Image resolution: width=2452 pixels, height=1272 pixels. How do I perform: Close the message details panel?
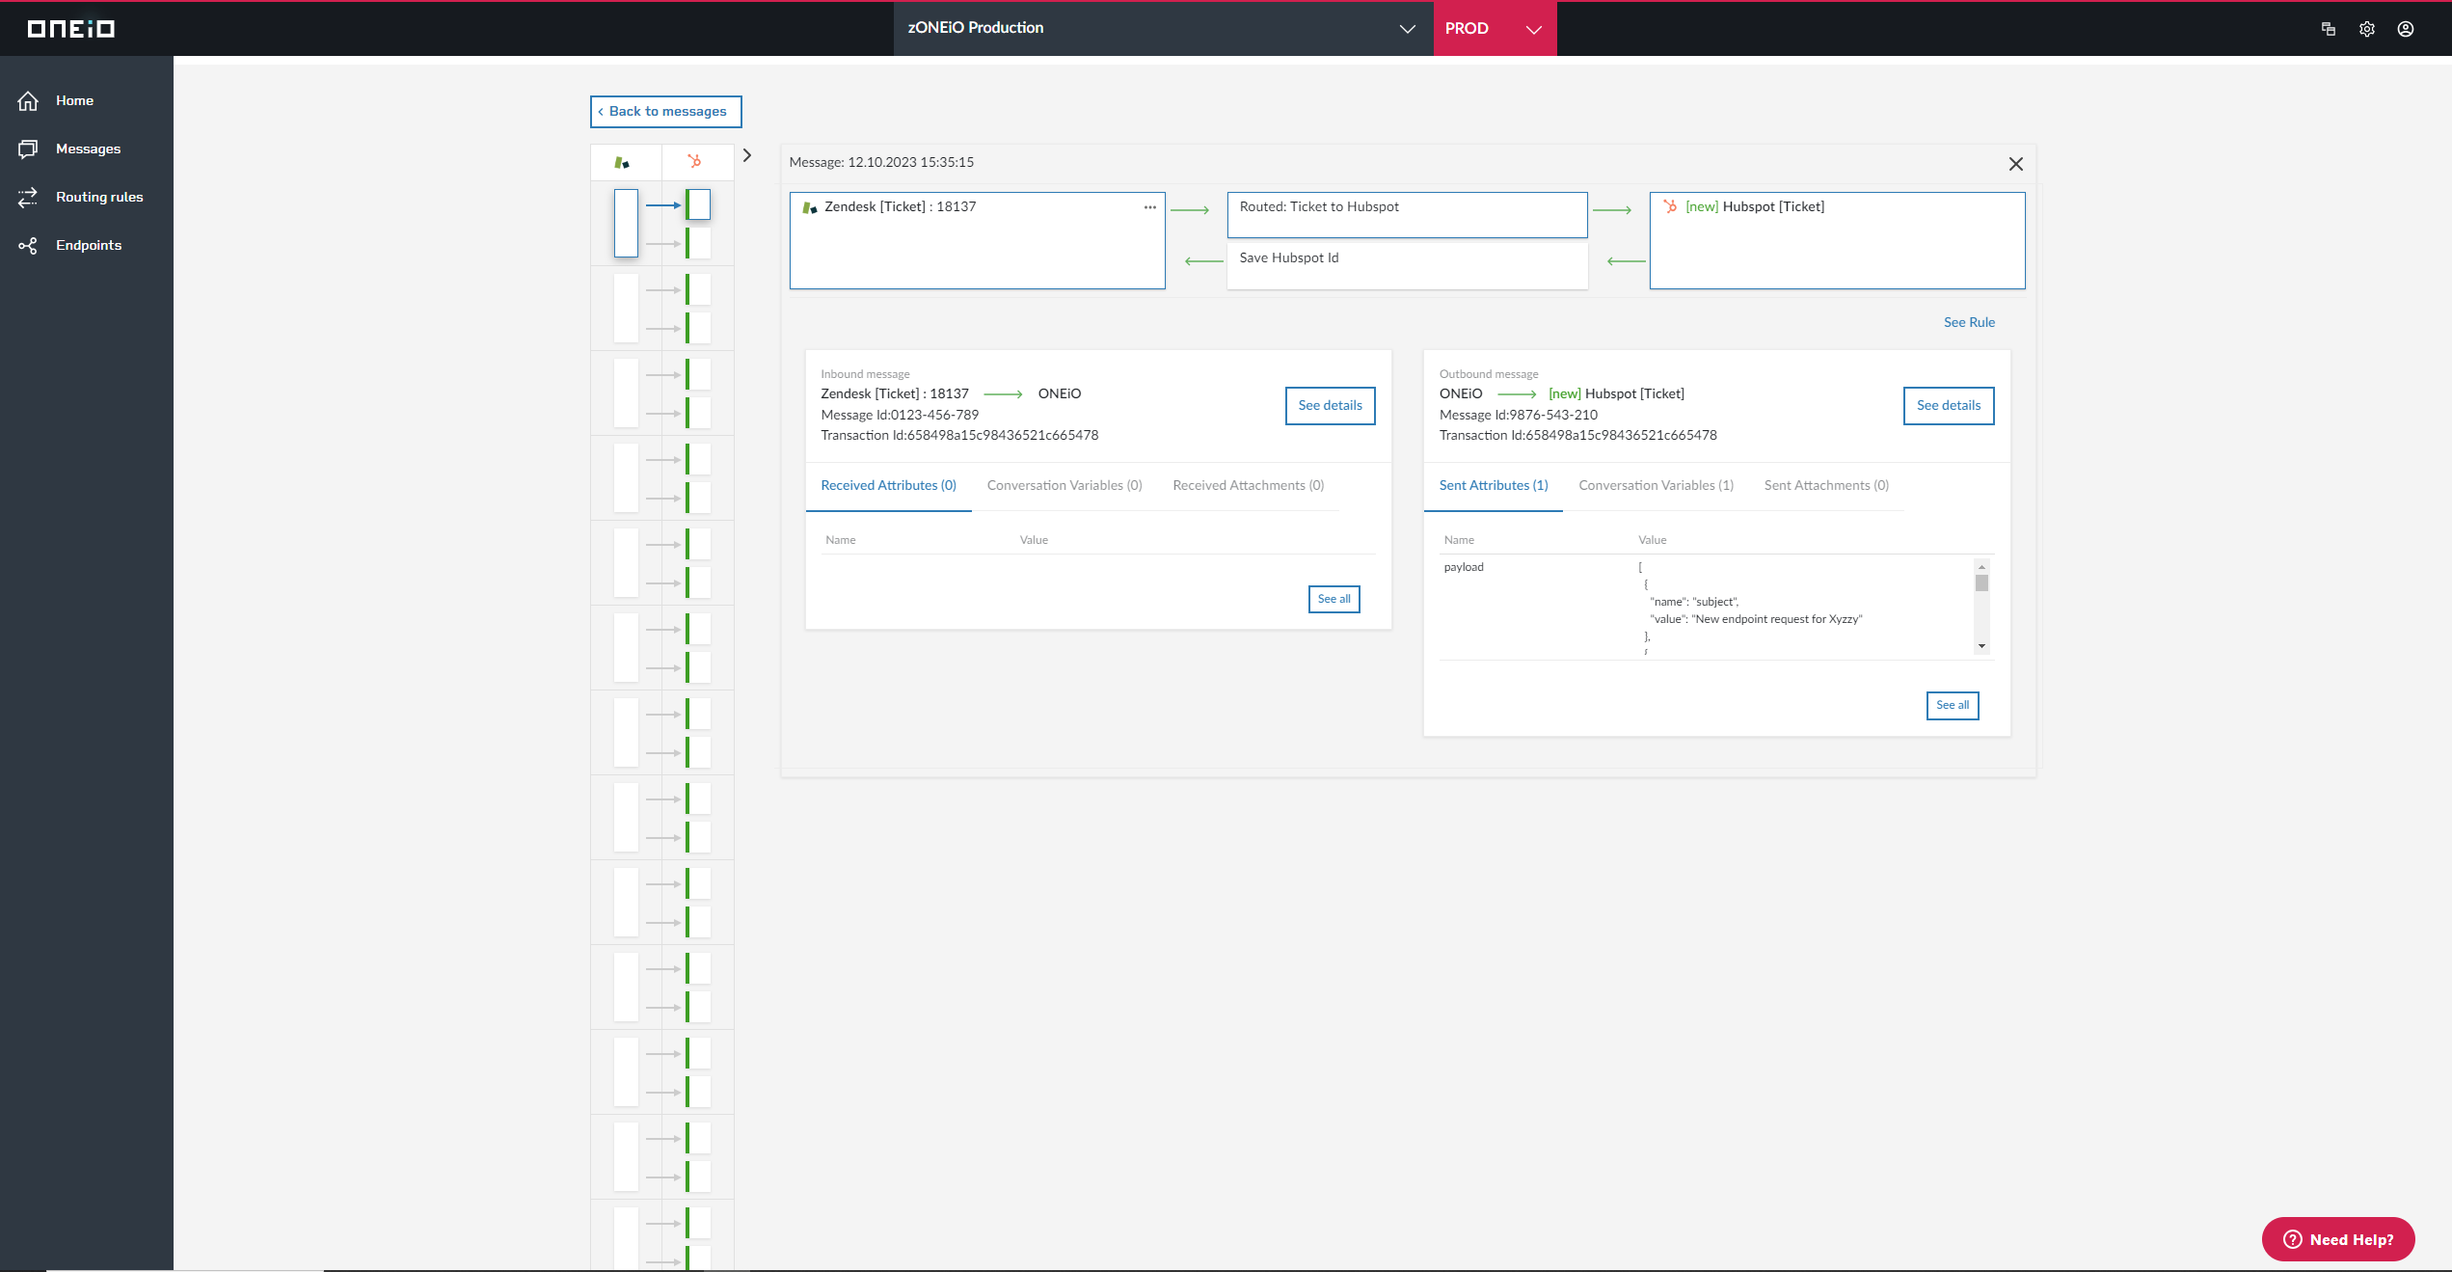pos(2015,164)
